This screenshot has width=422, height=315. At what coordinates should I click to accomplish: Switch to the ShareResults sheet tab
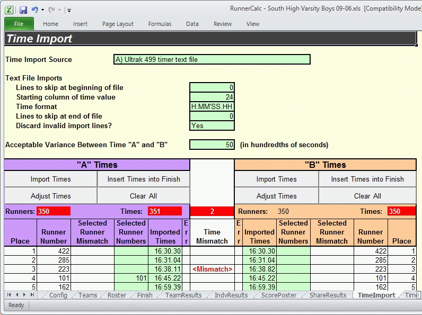click(328, 295)
